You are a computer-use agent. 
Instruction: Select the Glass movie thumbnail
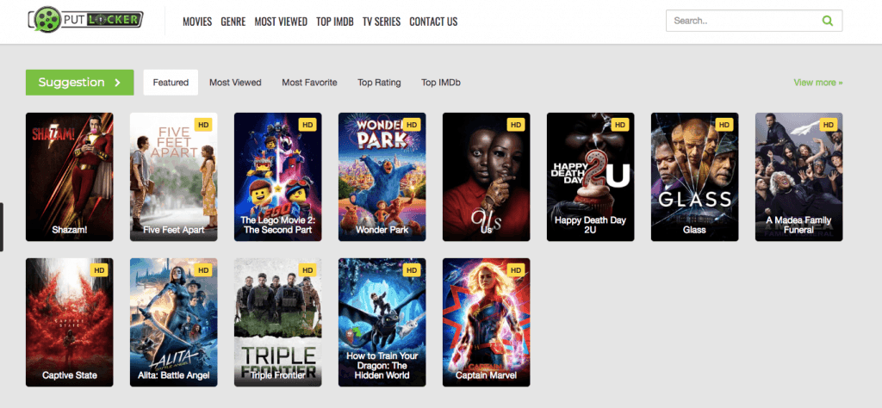(694, 176)
